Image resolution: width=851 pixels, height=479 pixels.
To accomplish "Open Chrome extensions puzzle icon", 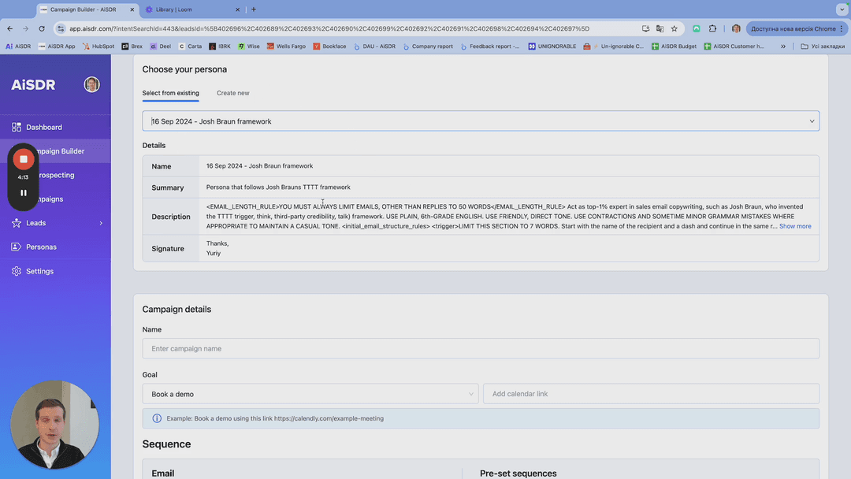I will pos(713,28).
